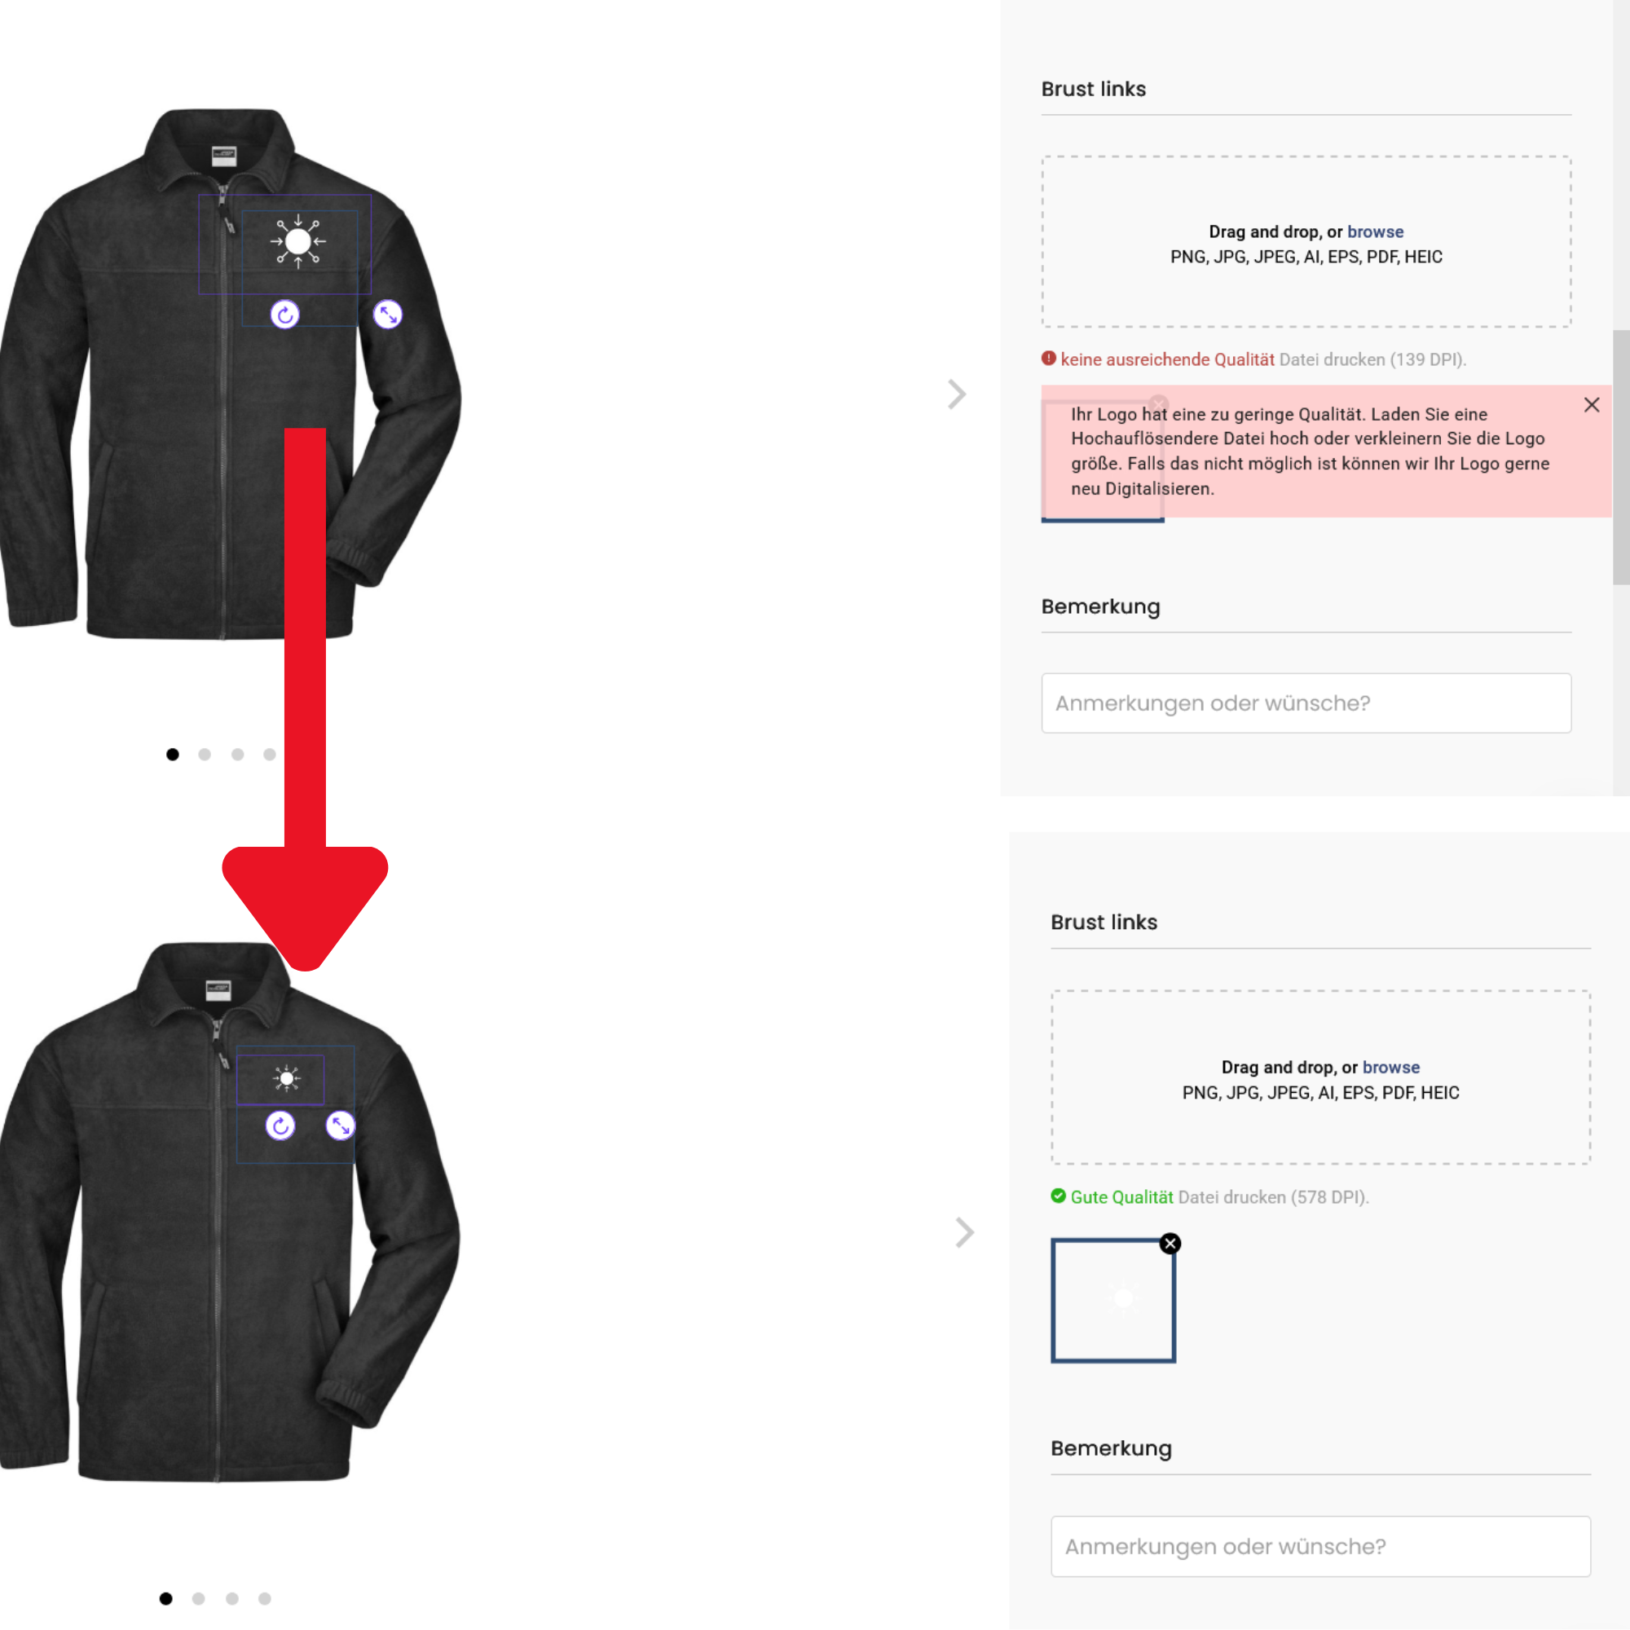The image size is (1630, 1630).
Task: Click the top Anmerkungen oder wünsche input field
Action: point(1306,703)
